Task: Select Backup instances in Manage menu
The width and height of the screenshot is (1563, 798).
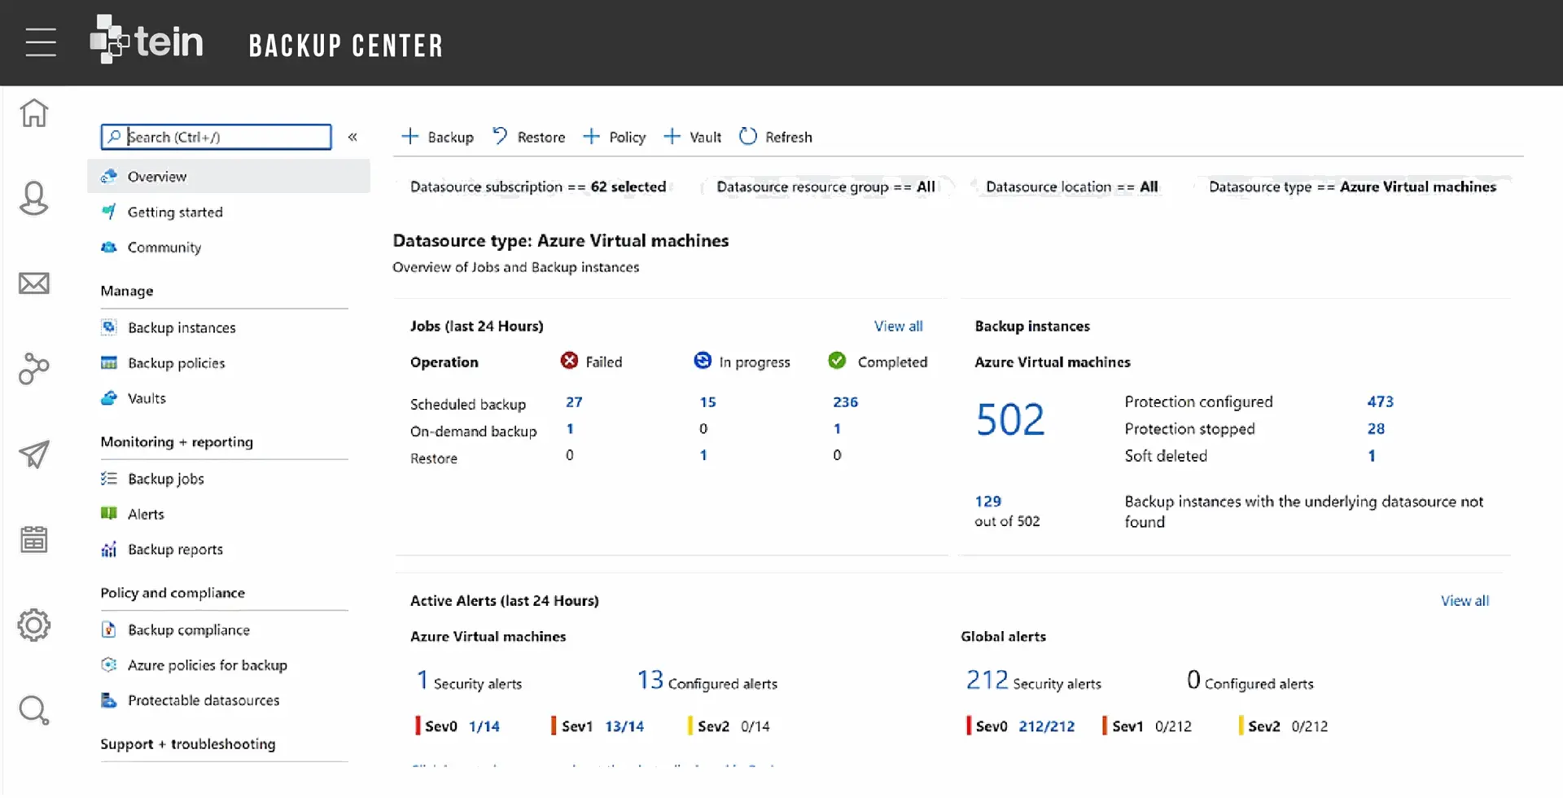Action: pos(182,327)
